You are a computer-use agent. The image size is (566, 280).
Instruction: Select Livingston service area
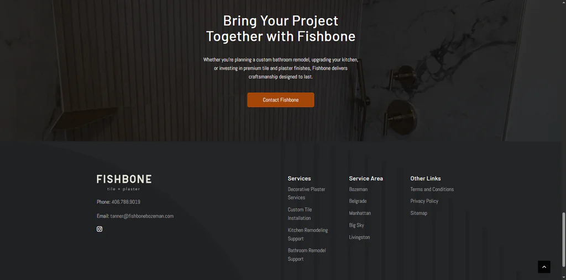[x=359, y=237]
